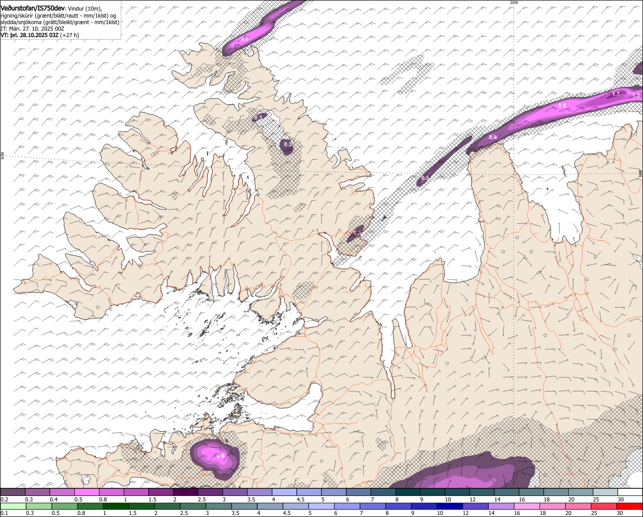
Task: Click the 0.2 label under the upper legend
Action: pyautogui.click(x=5, y=499)
